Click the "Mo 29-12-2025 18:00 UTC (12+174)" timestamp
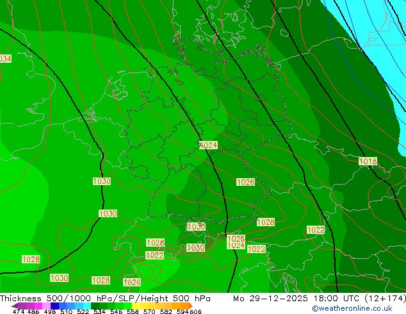 320,299
